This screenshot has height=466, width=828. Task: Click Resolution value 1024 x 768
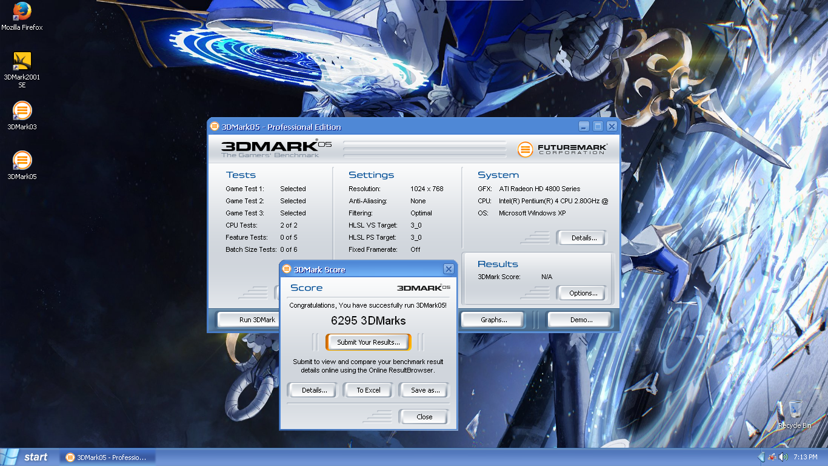tap(427, 189)
